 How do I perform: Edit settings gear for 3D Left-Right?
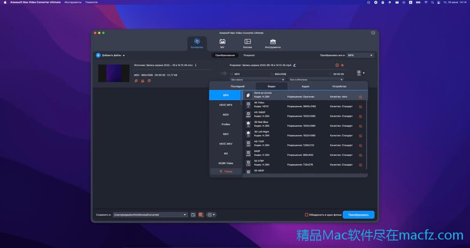(x=360, y=136)
